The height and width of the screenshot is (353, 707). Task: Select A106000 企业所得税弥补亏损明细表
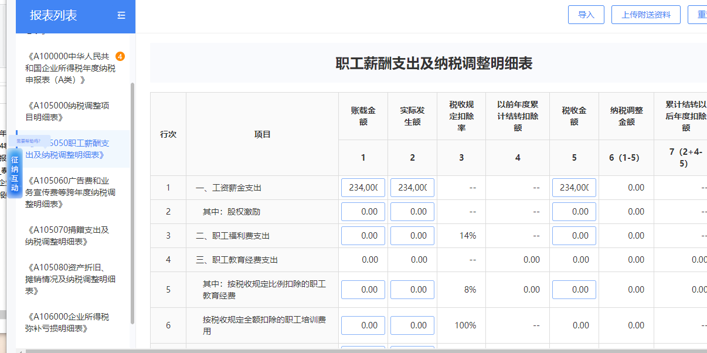coord(67,323)
